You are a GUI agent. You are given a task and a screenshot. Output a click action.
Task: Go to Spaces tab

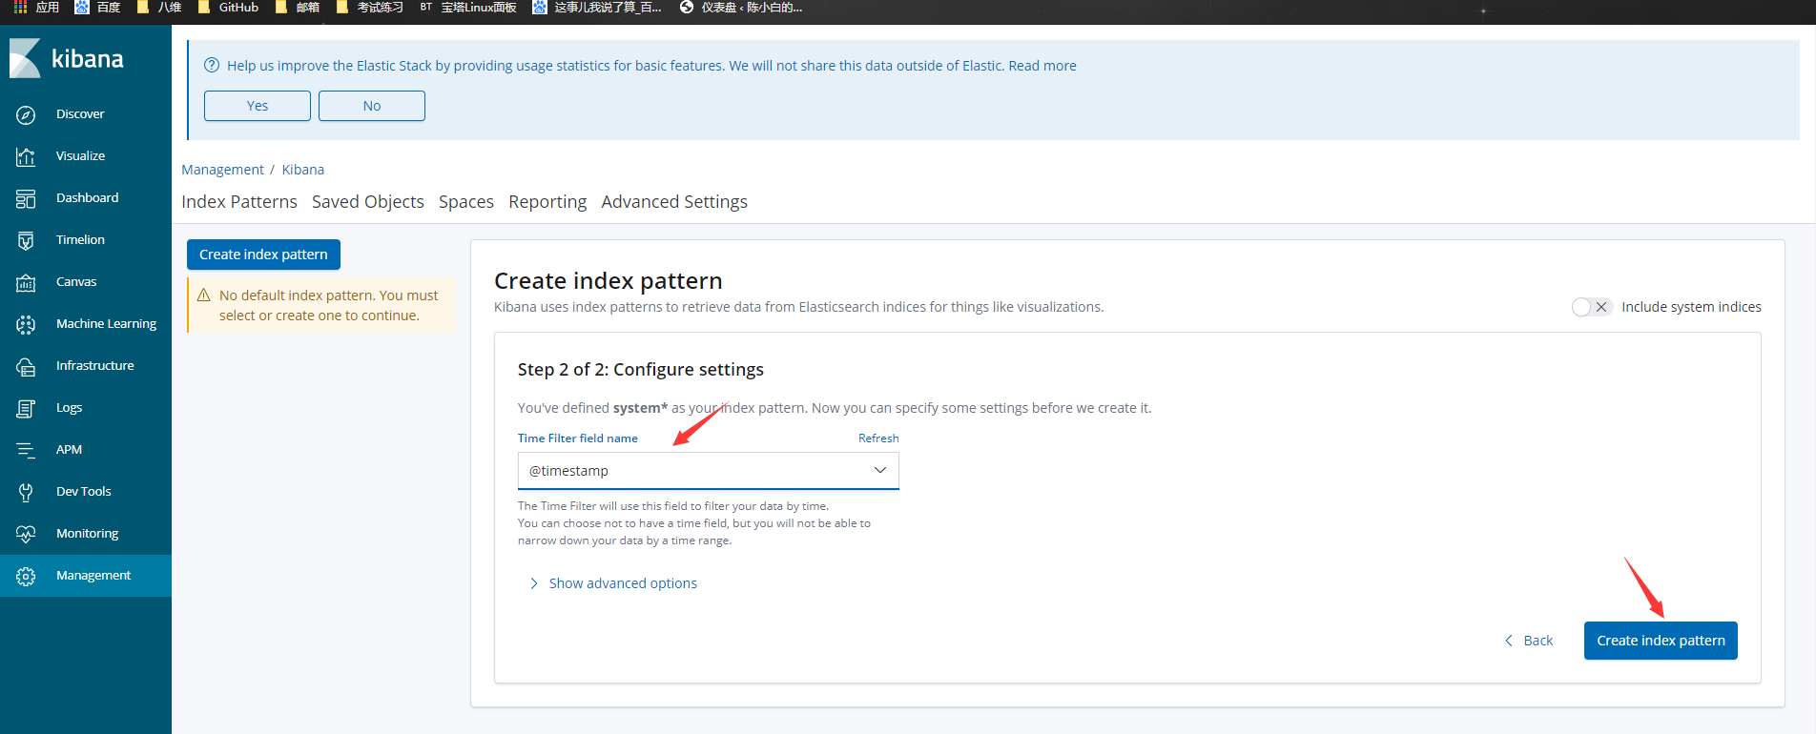tap(466, 202)
